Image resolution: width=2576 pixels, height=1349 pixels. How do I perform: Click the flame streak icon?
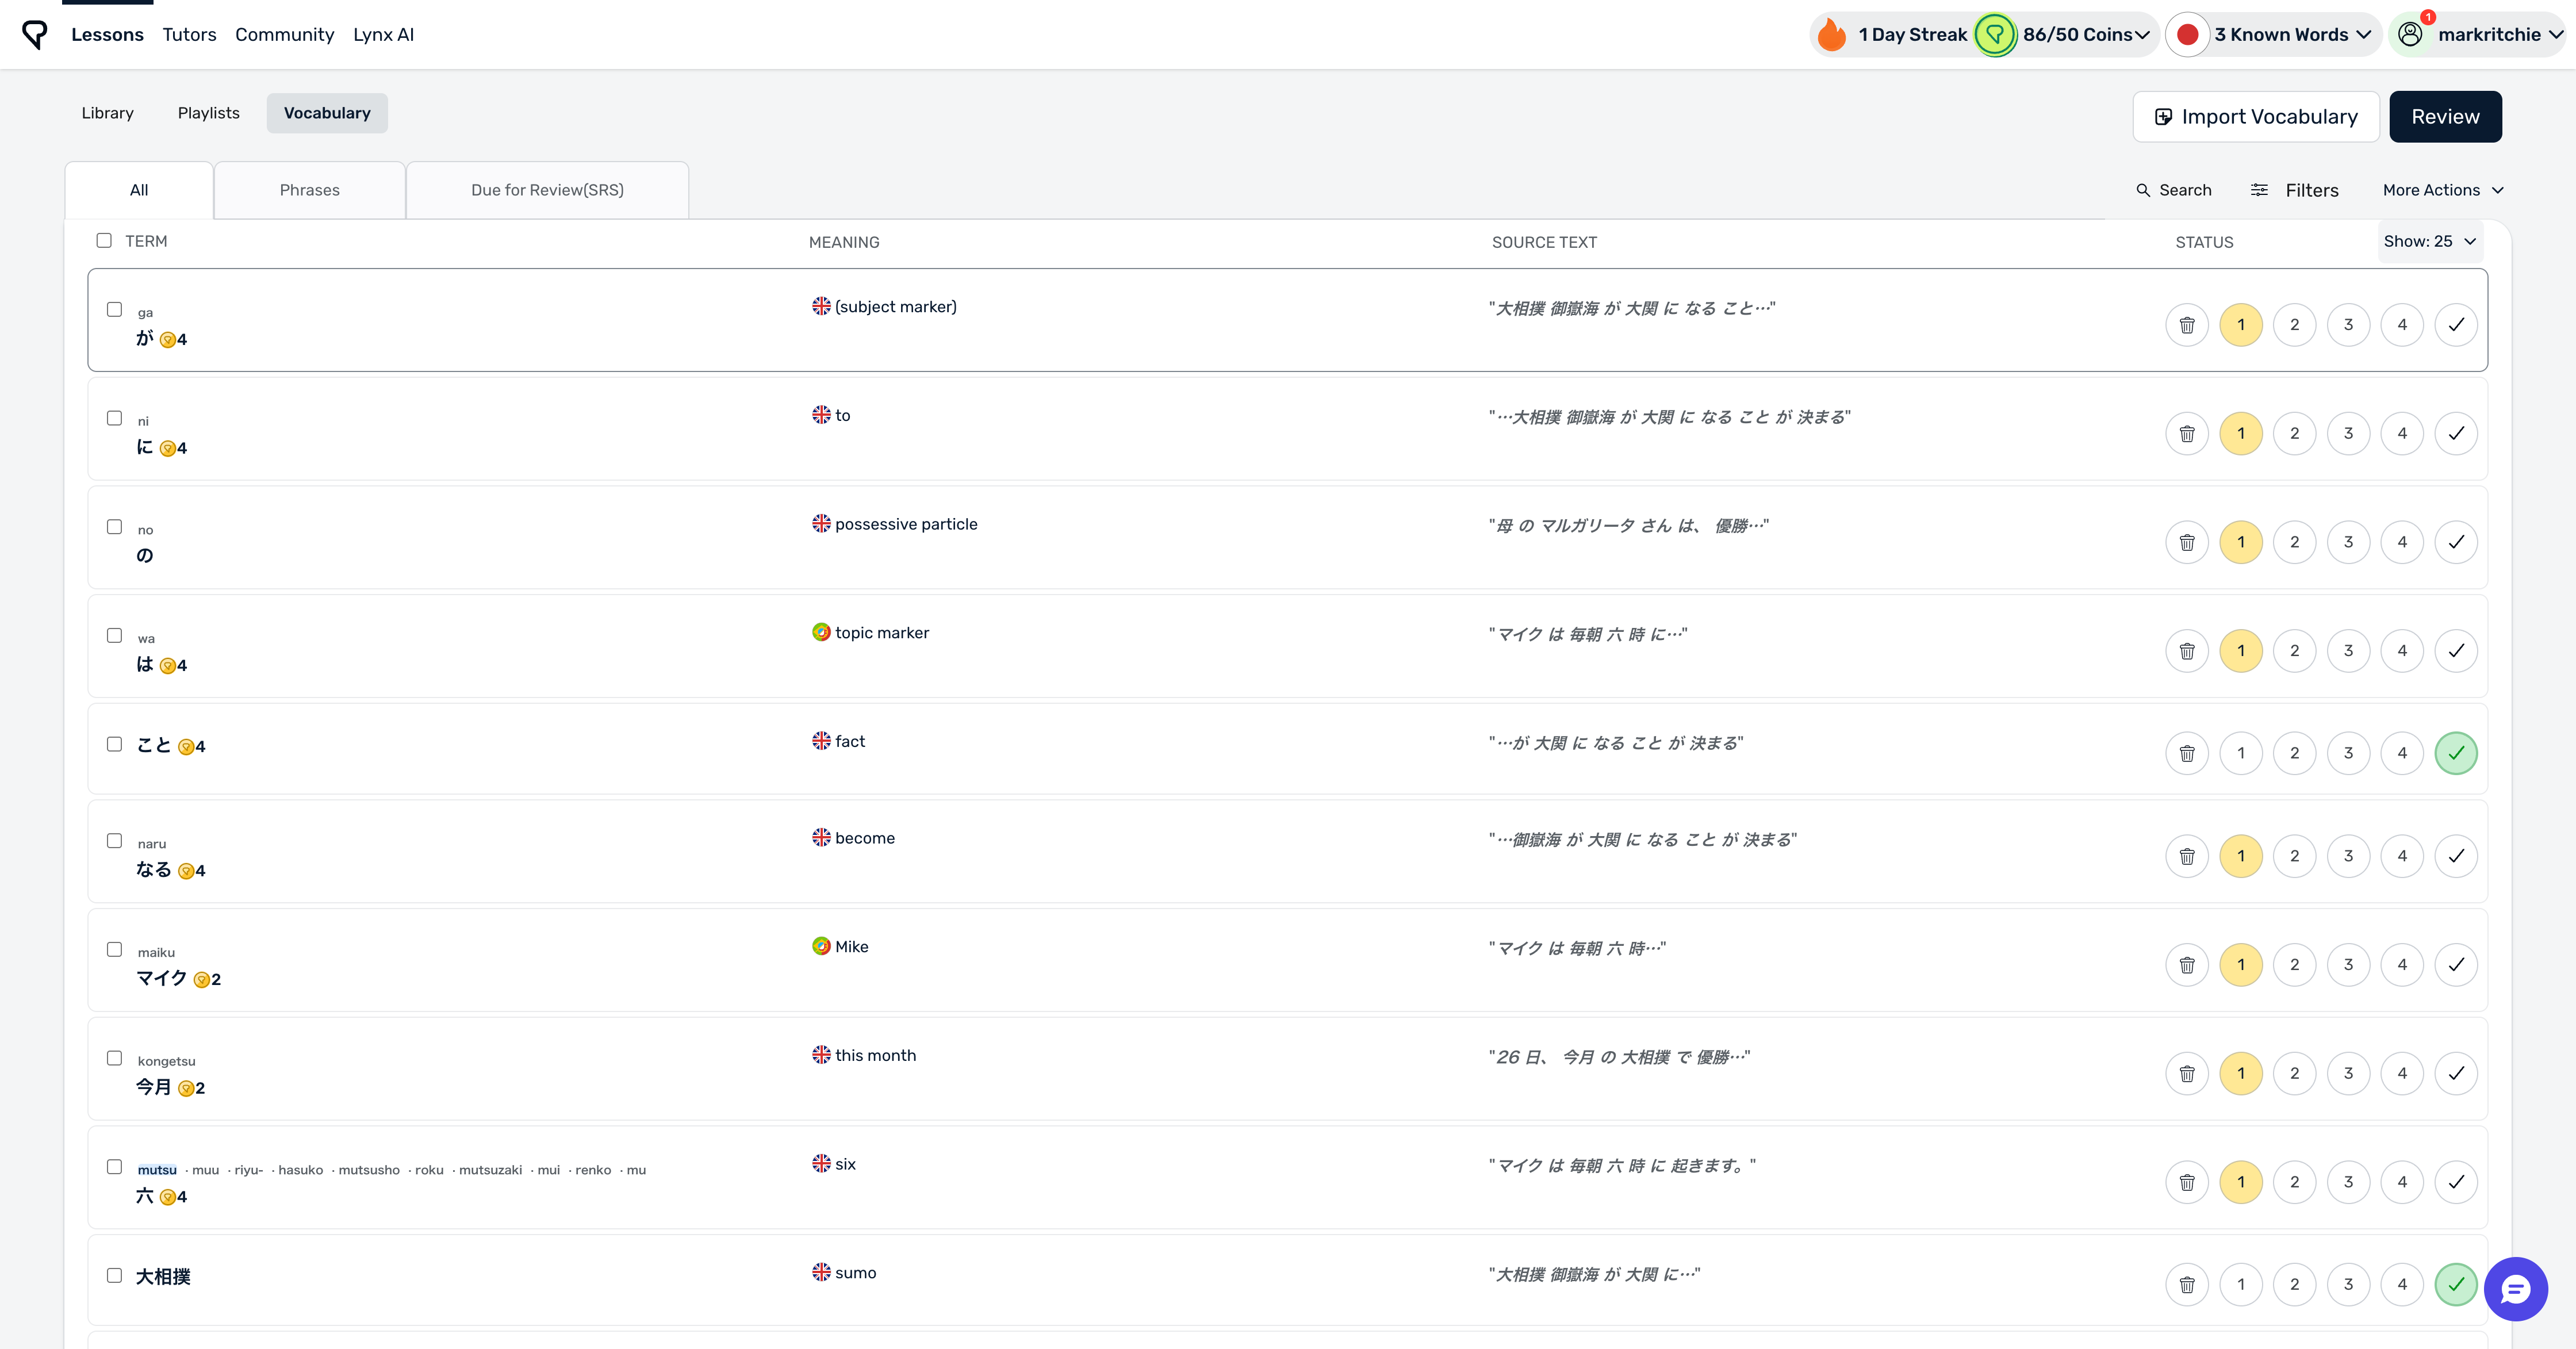1832,35
